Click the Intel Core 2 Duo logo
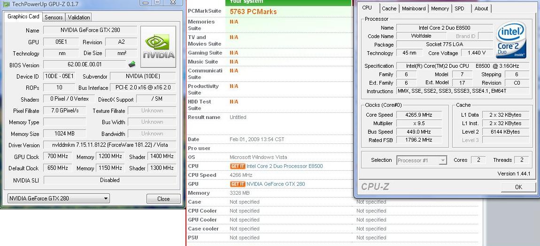 click(511, 40)
